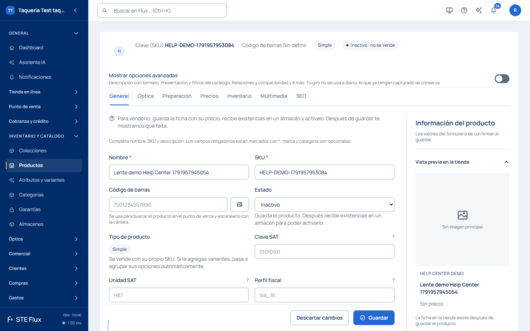The width and height of the screenshot is (530, 331).
Task: Click the Clave SAT input field
Action: 325,252
